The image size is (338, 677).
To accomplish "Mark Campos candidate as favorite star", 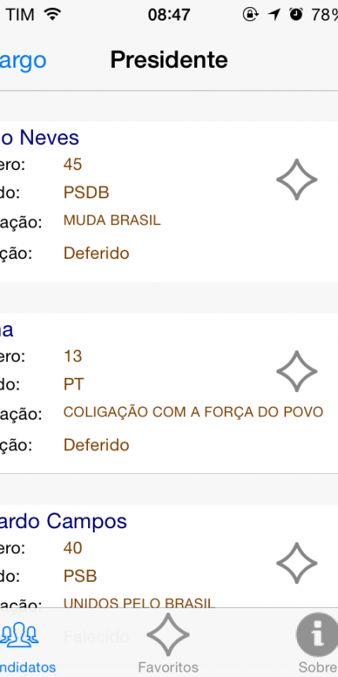I will click(x=296, y=563).
